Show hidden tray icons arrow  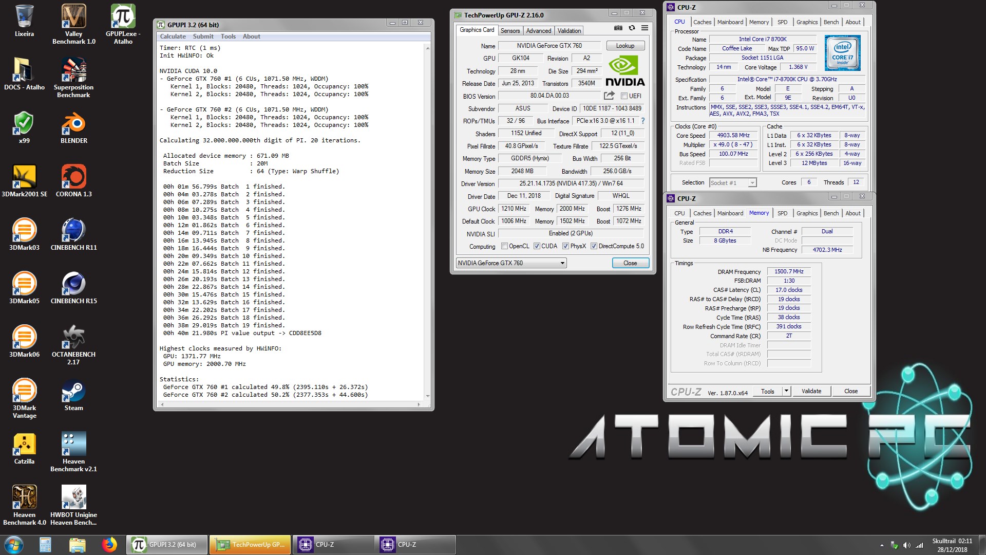[x=882, y=545]
